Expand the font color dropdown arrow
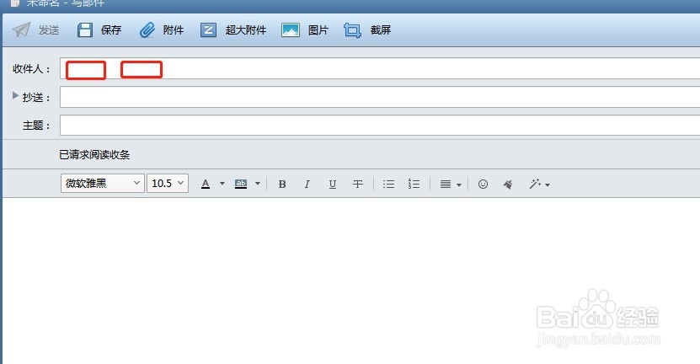The height and width of the screenshot is (364, 700). (x=222, y=184)
